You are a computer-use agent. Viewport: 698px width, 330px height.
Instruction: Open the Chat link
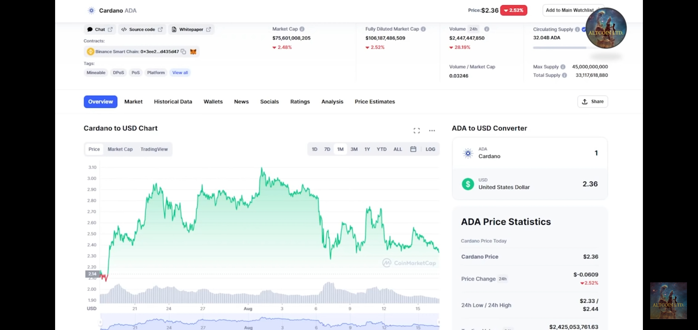click(100, 29)
